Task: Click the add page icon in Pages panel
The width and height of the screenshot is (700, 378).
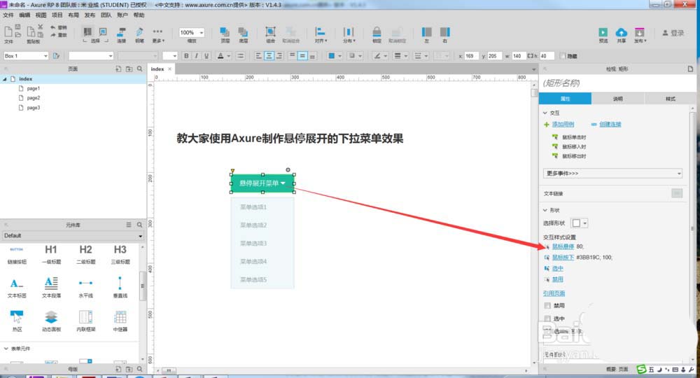Action: pyautogui.click(x=118, y=69)
